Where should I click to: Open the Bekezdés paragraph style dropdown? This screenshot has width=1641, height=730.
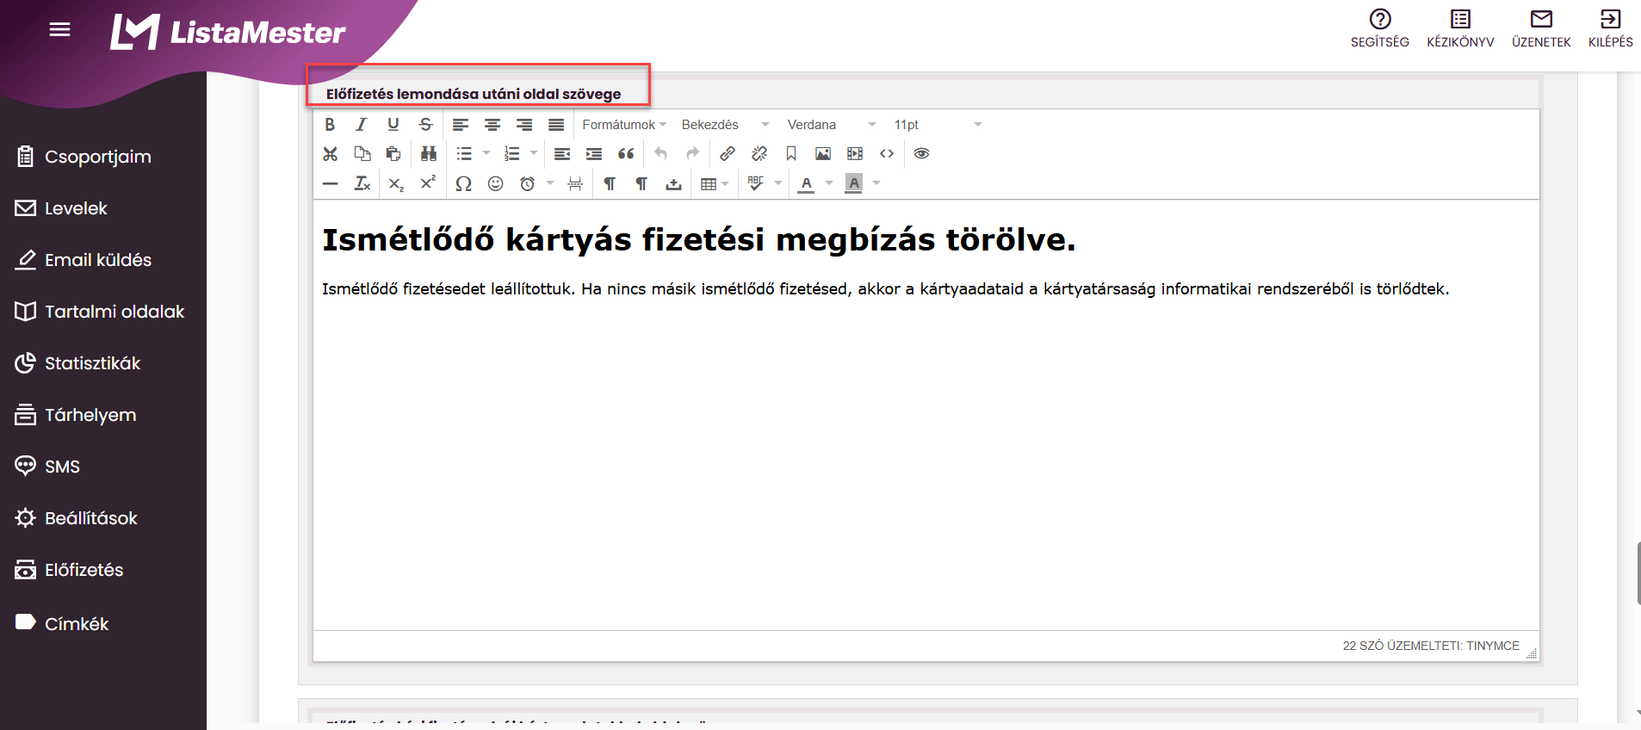[725, 125]
